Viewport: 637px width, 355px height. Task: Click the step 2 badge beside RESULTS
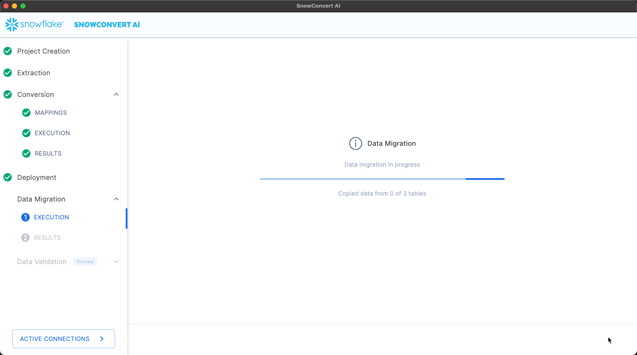point(25,238)
